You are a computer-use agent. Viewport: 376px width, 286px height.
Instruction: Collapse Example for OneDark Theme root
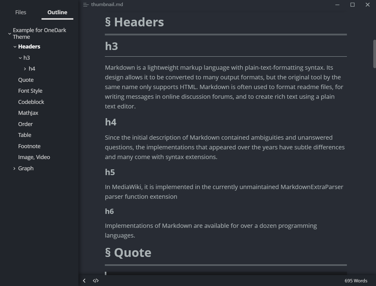point(10,34)
